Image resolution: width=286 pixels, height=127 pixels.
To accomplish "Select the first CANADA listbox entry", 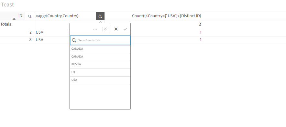I will pyautogui.click(x=100, y=49).
